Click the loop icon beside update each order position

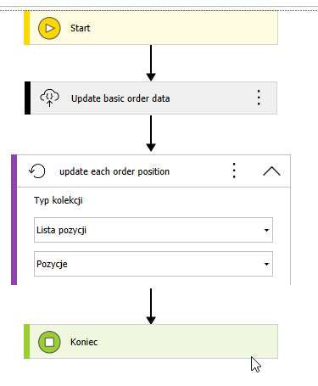click(x=37, y=171)
